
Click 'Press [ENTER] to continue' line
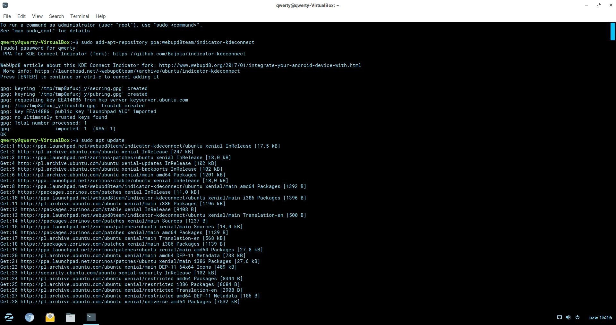tap(80, 77)
